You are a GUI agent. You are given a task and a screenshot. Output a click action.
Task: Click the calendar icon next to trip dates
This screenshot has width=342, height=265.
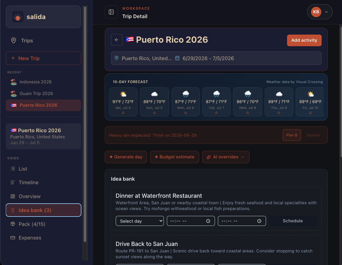coord(177,58)
